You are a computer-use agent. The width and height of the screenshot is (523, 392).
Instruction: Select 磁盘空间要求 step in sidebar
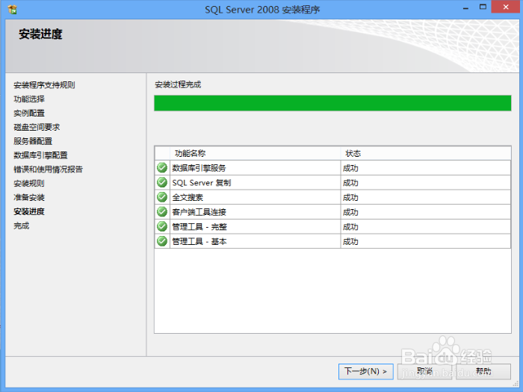(37, 127)
